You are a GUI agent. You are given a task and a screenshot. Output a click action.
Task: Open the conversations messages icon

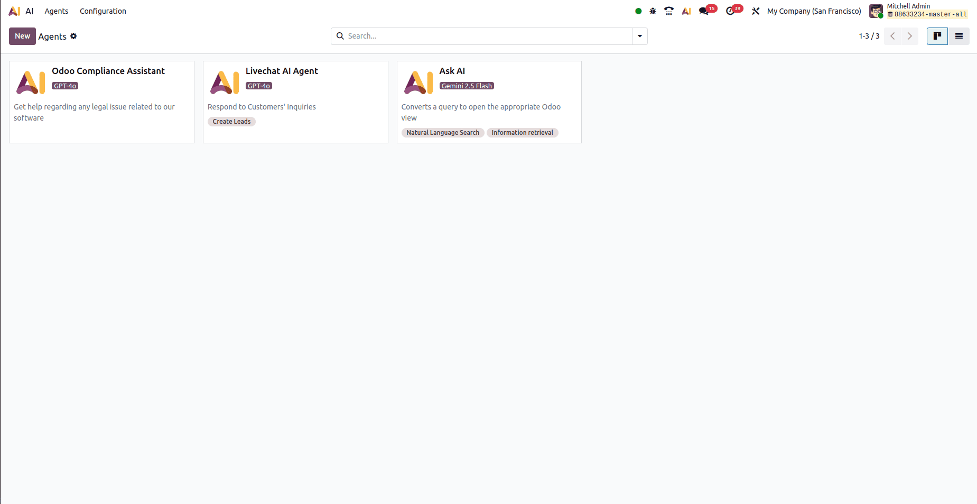(704, 11)
